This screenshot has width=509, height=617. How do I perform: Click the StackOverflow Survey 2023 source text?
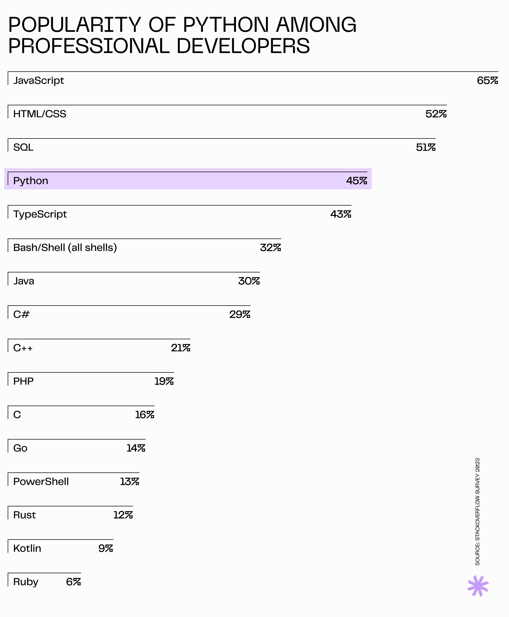pos(477,511)
